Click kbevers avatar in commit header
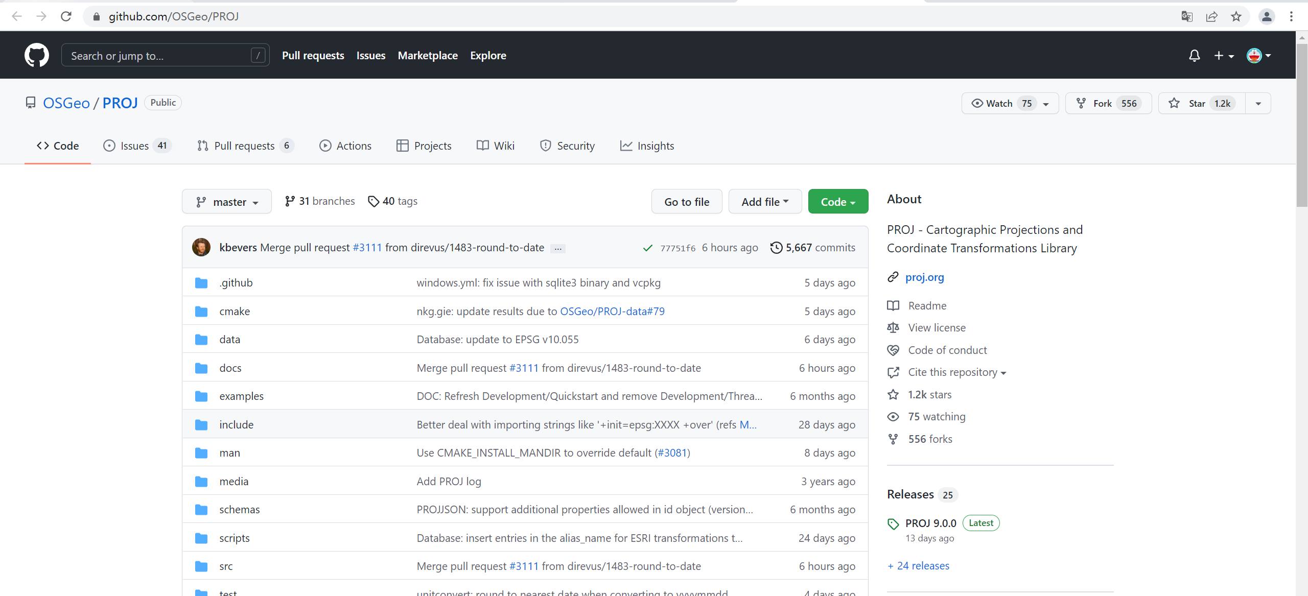The height and width of the screenshot is (596, 1308). [x=201, y=247]
